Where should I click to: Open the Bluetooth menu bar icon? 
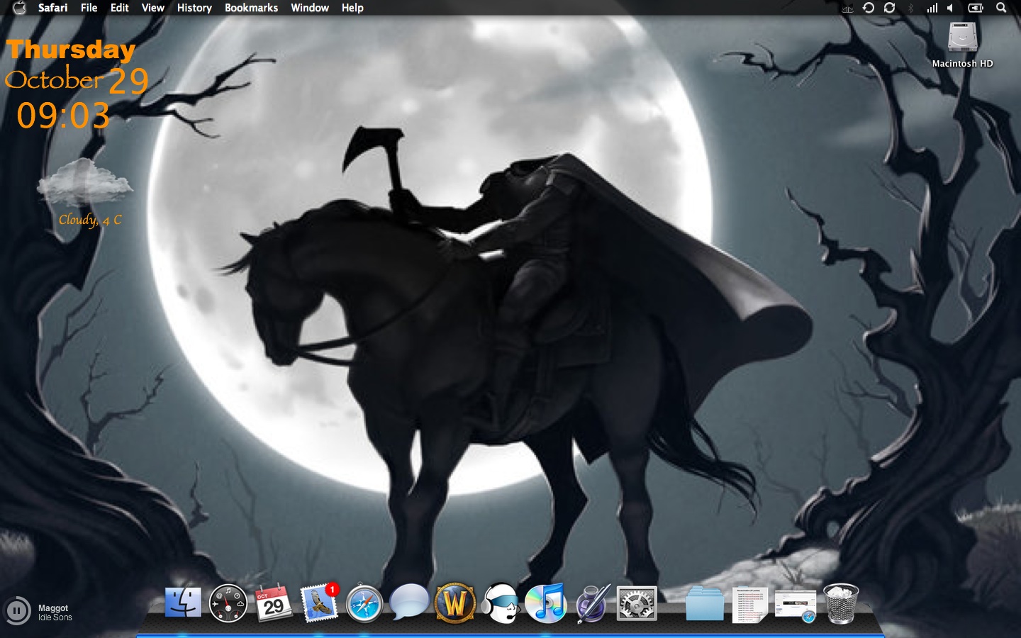[911, 8]
